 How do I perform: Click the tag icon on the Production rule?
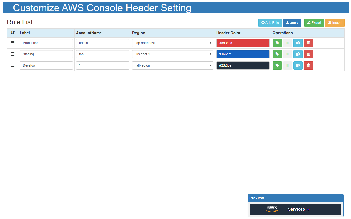pyautogui.click(x=277, y=43)
